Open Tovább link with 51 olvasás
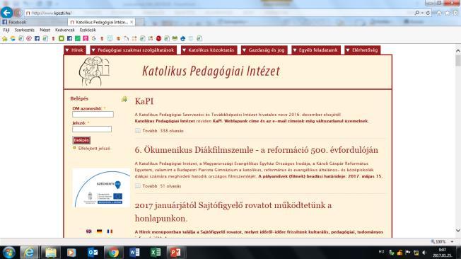The width and height of the screenshot is (461, 259). click(150, 186)
